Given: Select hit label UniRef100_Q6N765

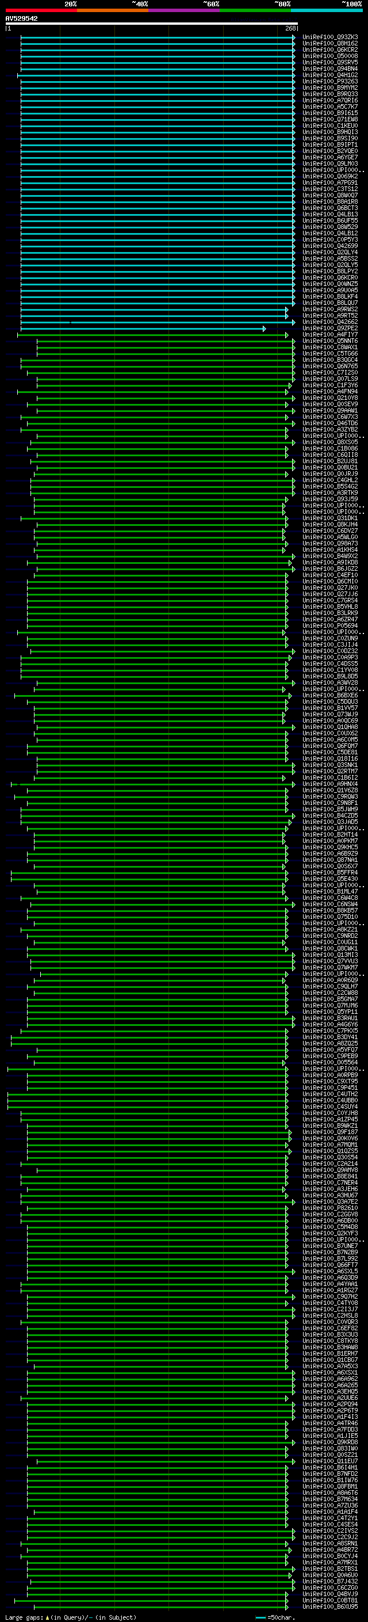Looking at the screenshot, I should 330,367.
